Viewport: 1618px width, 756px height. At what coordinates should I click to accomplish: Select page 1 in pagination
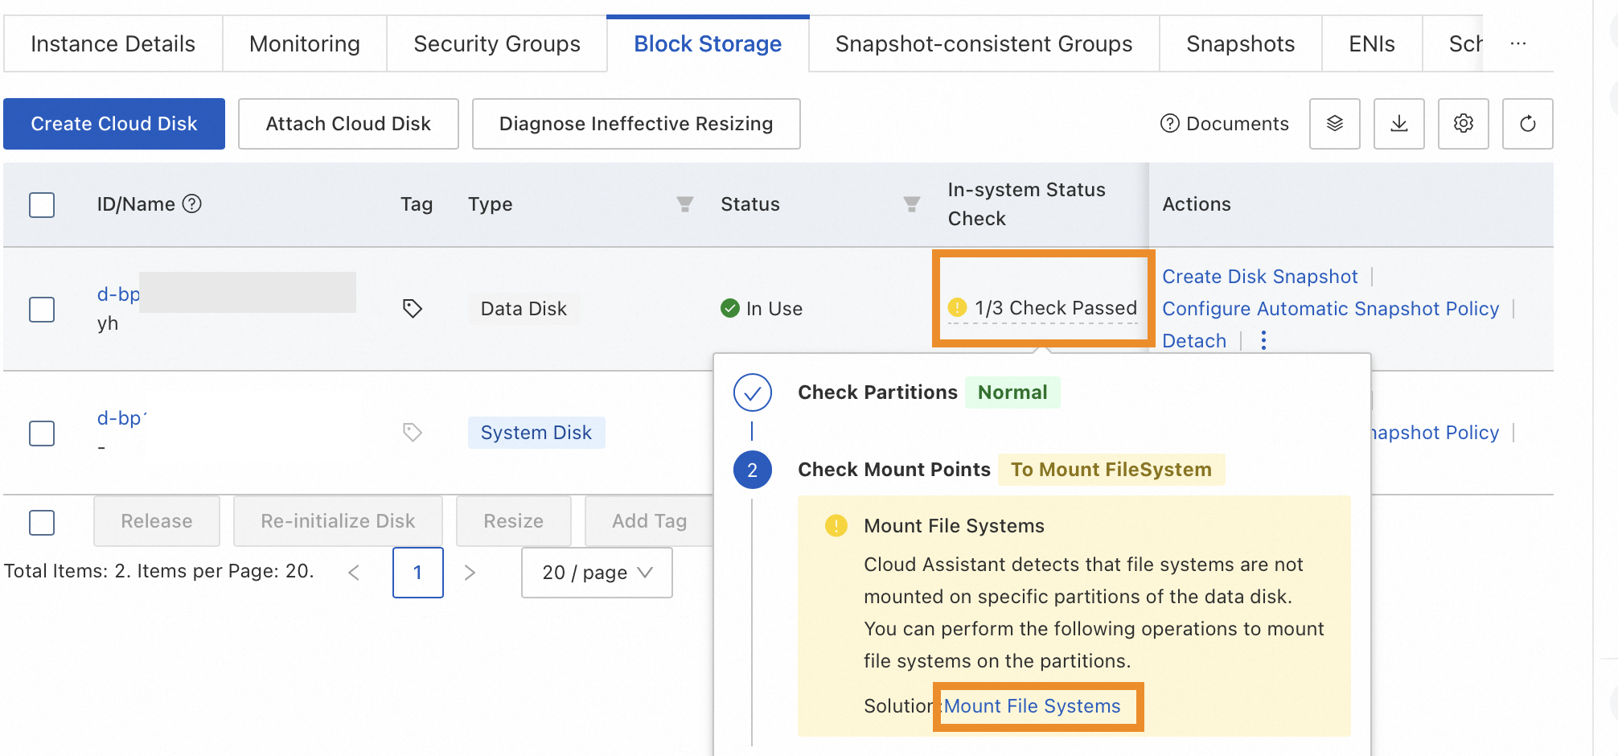click(x=418, y=573)
